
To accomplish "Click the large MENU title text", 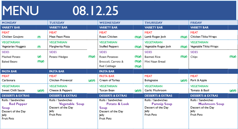I will click(21, 11).
